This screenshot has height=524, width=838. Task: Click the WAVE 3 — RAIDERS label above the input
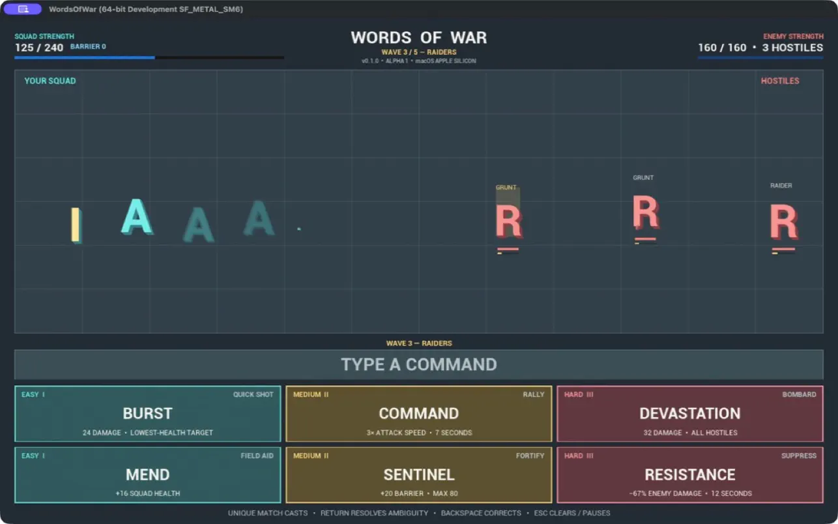pos(419,343)
